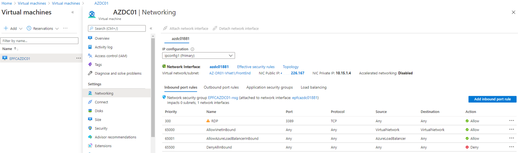
Task: Click Attach network interface icon
Action: click(x=165, y=29)
